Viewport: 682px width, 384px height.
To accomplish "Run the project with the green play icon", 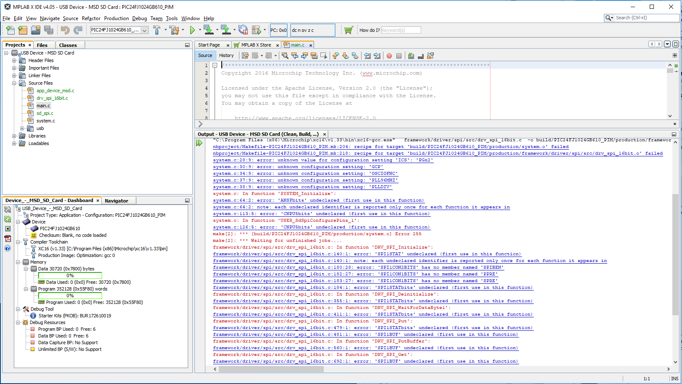I will click(x=192, y=30).
